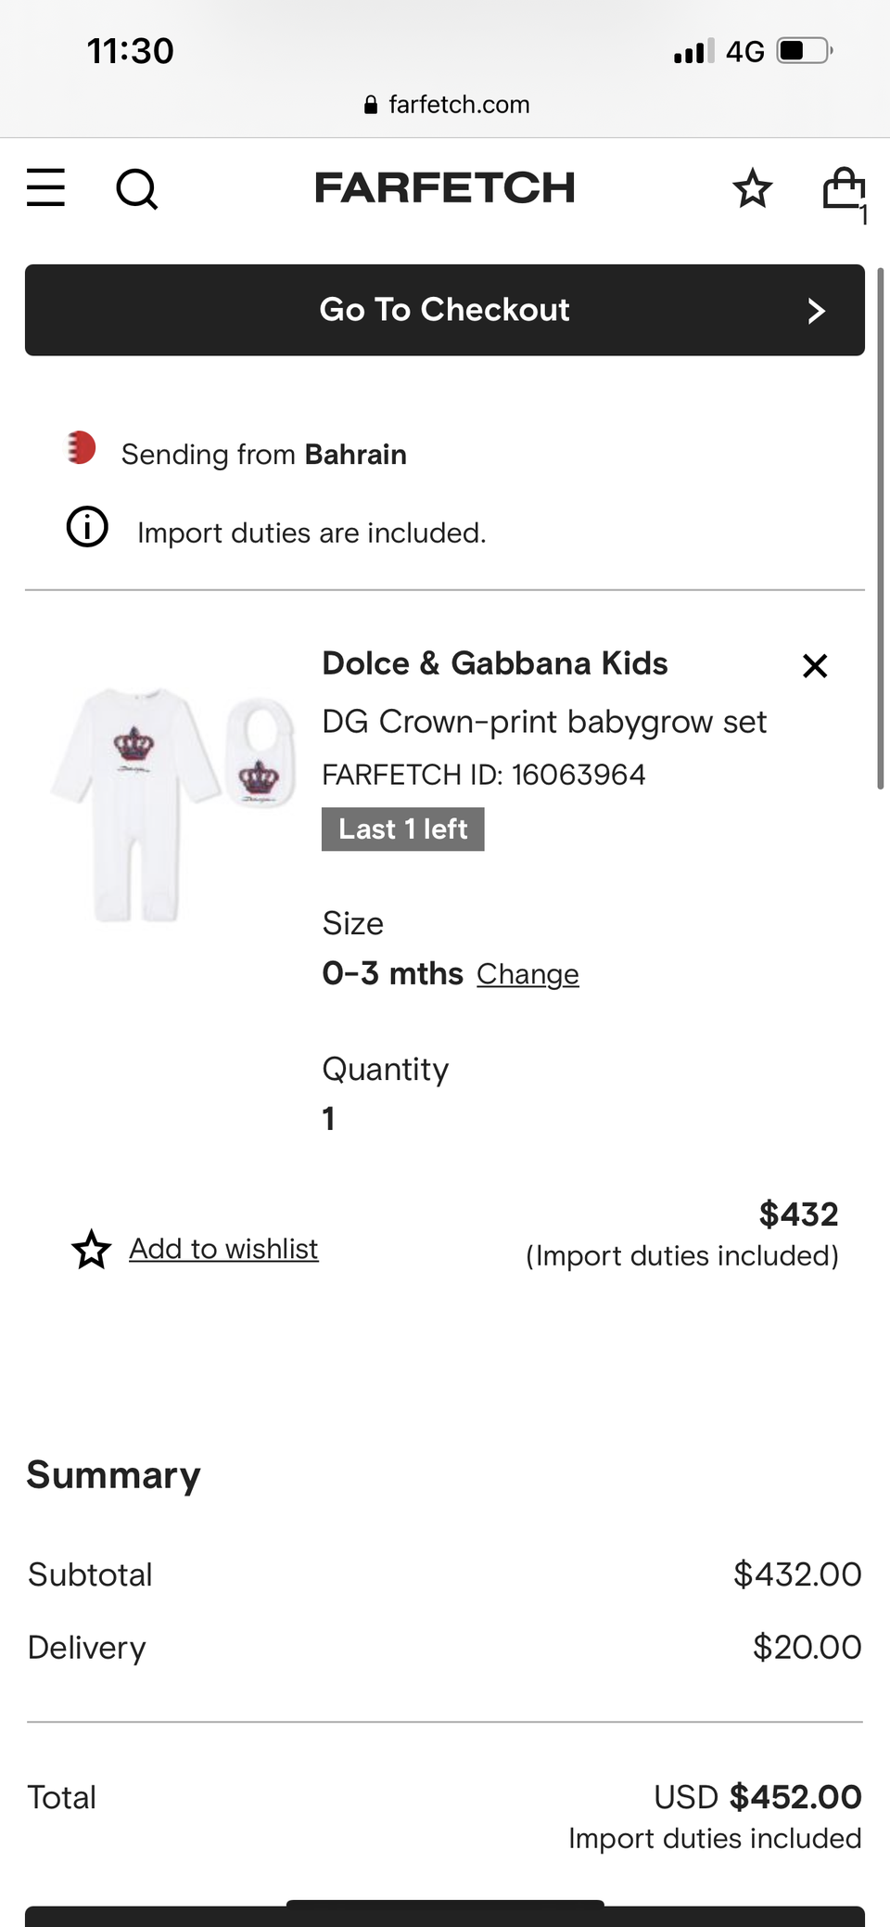Click the Dolce & Gabbana Kids brand name
This screenshot has height=1927, width=890.
click(494, 663)
